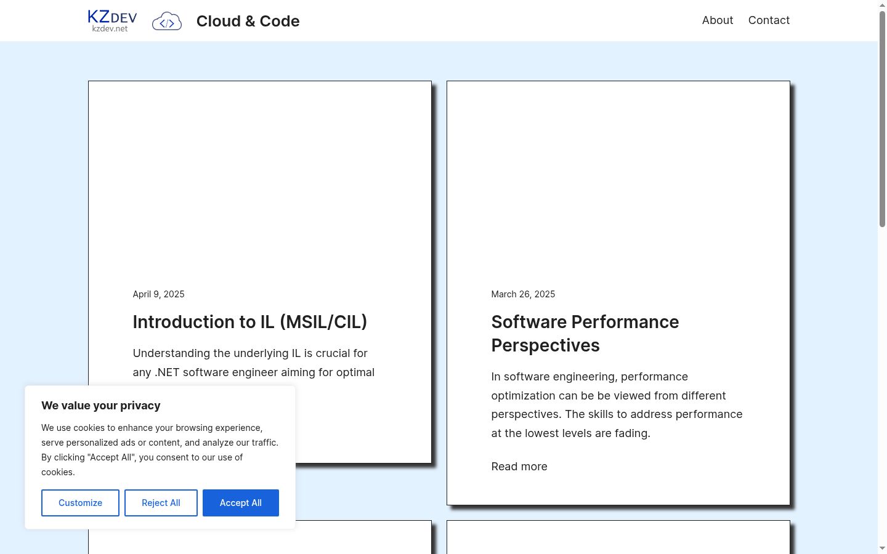The image size is (887, 554).
Task: Click Read more under Software Performance Perspectives
Action: (519, 467)
